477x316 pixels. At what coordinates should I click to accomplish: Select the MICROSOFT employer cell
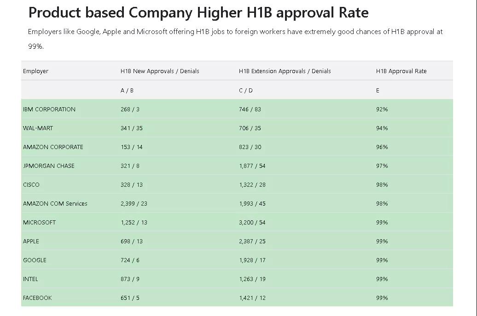[x=39, y=223]
